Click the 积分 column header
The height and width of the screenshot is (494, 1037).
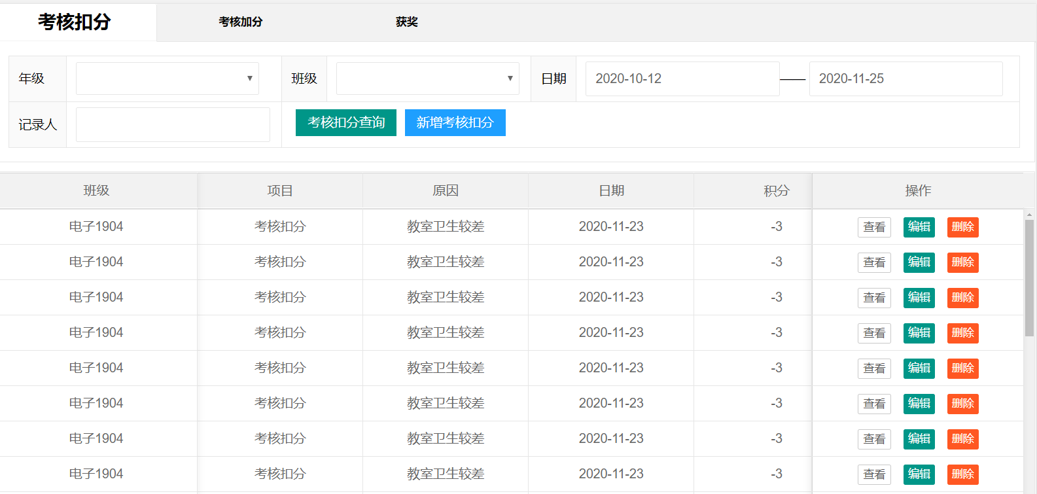(777, 190)
